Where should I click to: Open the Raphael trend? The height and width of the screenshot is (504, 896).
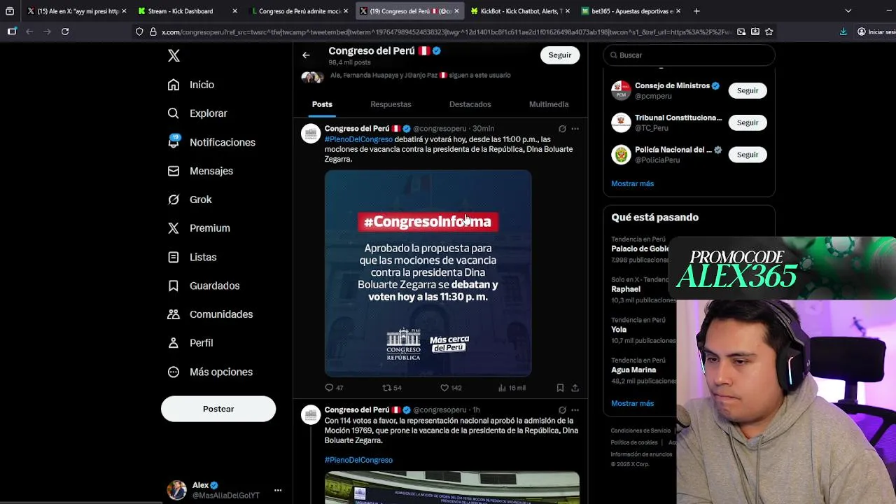[626, 289]
